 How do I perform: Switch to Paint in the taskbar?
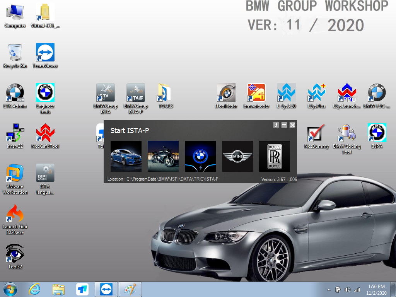pos(130,289)
